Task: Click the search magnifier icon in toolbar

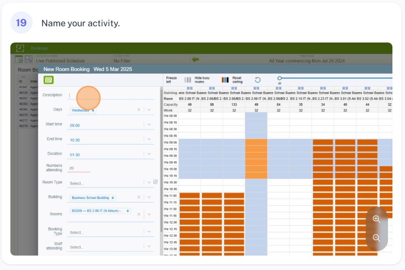Action: coord(28,59)
